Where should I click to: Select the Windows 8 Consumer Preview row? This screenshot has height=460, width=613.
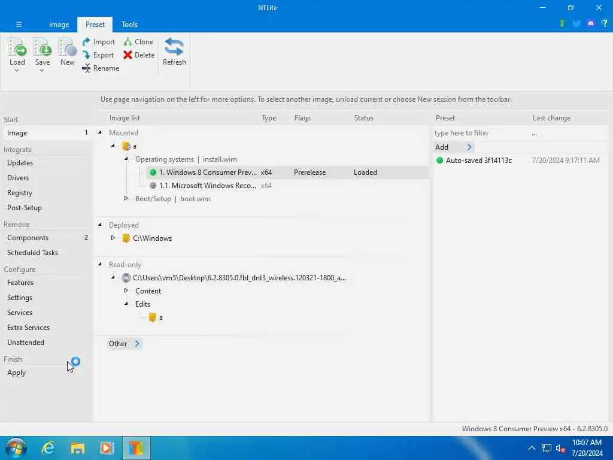[x=287, y=172]
